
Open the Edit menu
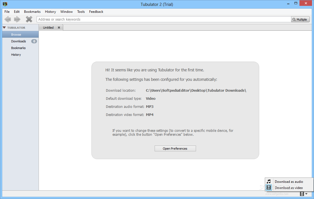pos(17,12)
